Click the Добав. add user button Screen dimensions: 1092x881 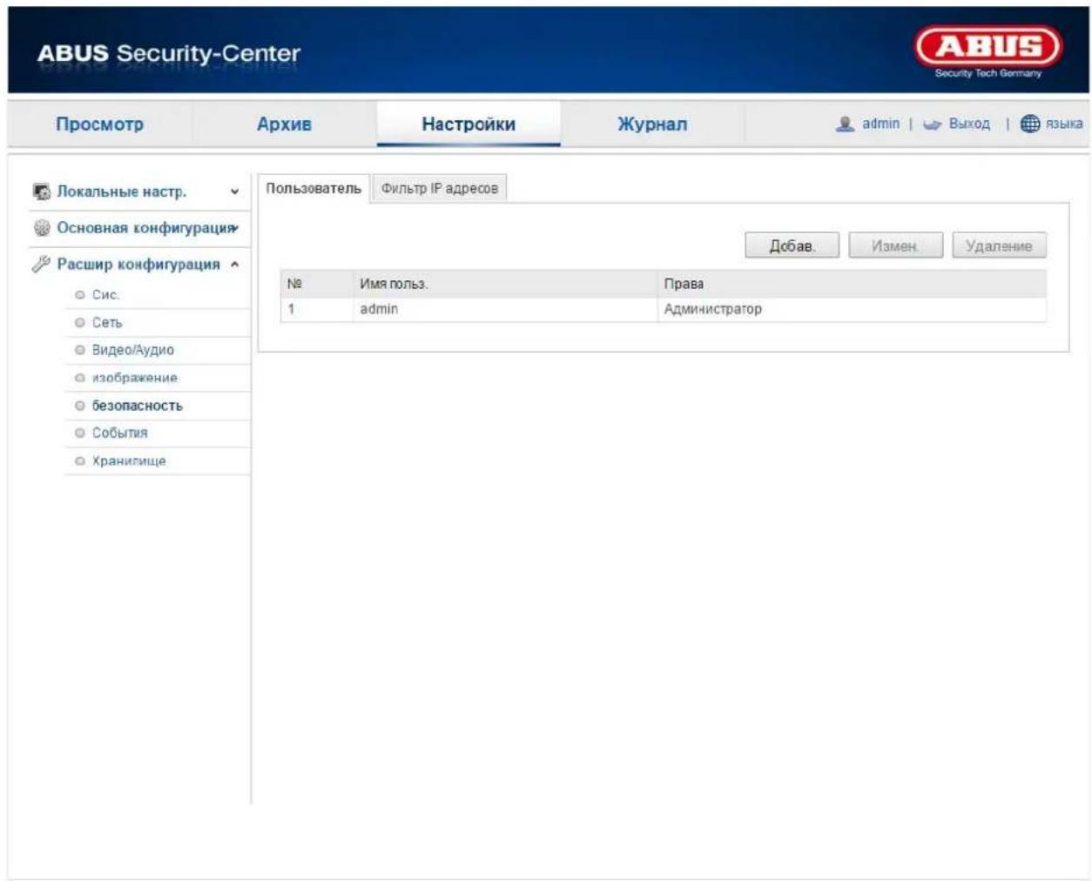(792, 245)
